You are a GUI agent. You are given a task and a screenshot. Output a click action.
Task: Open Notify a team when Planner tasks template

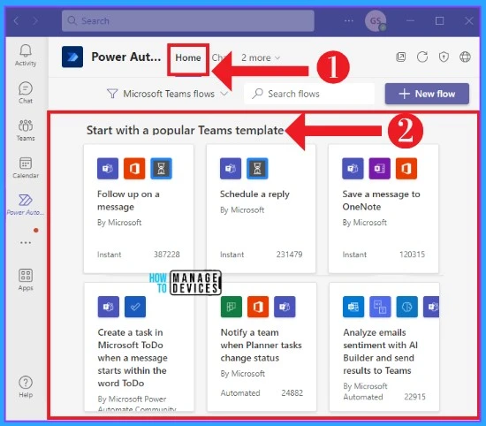[262, 346]
